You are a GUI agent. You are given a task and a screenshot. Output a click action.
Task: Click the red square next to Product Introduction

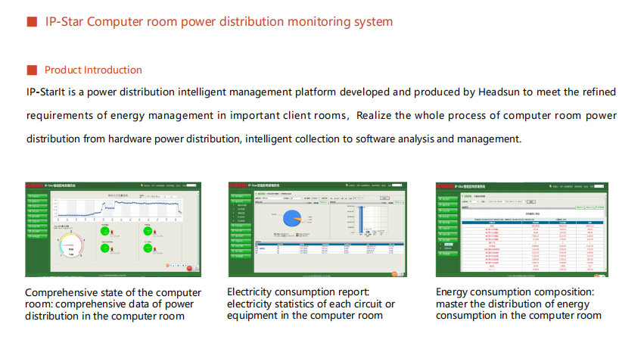pos(32,70)
